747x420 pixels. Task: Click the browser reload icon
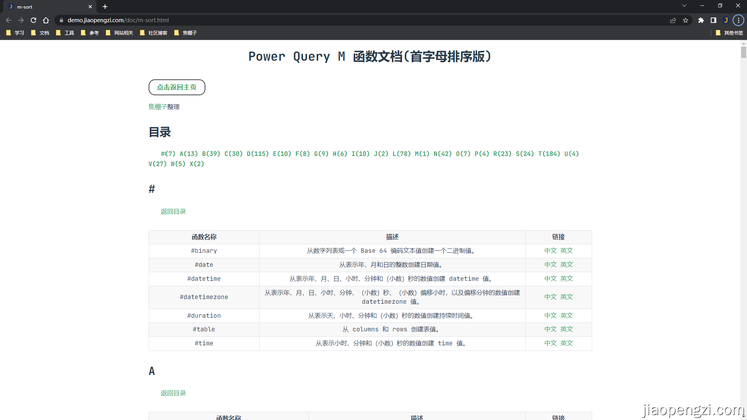coord(33,20)
